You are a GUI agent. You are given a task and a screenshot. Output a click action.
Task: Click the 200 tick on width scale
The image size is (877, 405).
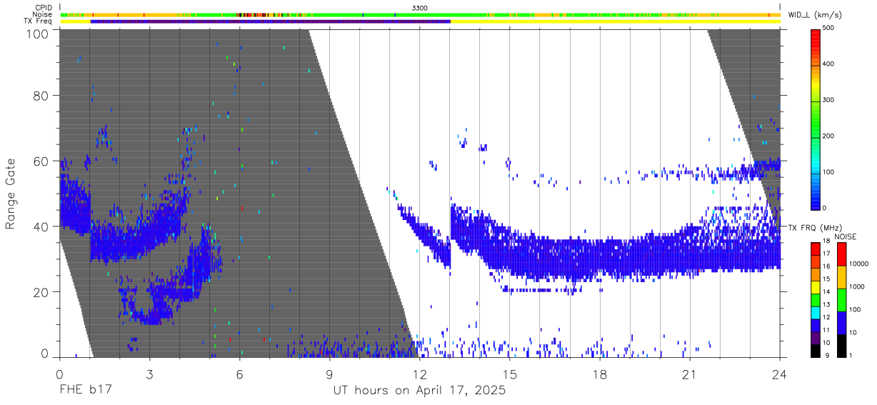tap(829, 136)
